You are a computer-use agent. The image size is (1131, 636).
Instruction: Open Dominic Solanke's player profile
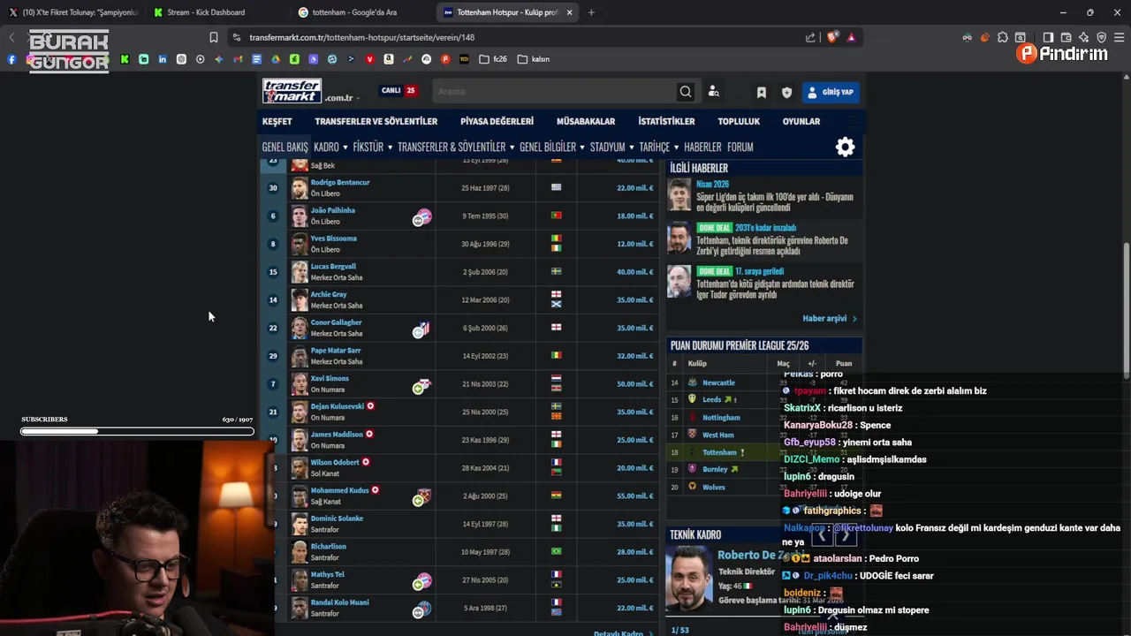(337, 519)
